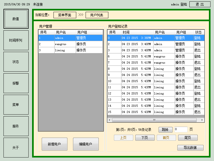Switch to the 状态 sidebar page
214x161 pixels.
click(x=16, y=62)
